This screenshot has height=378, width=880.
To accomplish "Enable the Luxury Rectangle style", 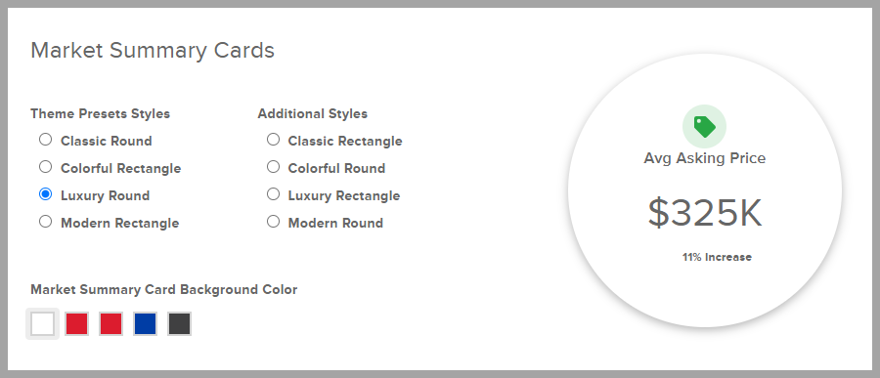I will 273,194.
